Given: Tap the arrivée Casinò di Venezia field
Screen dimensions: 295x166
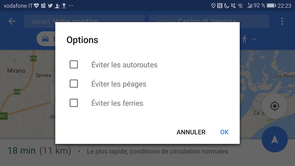Looking at the screenshot, I should [209, 21].
